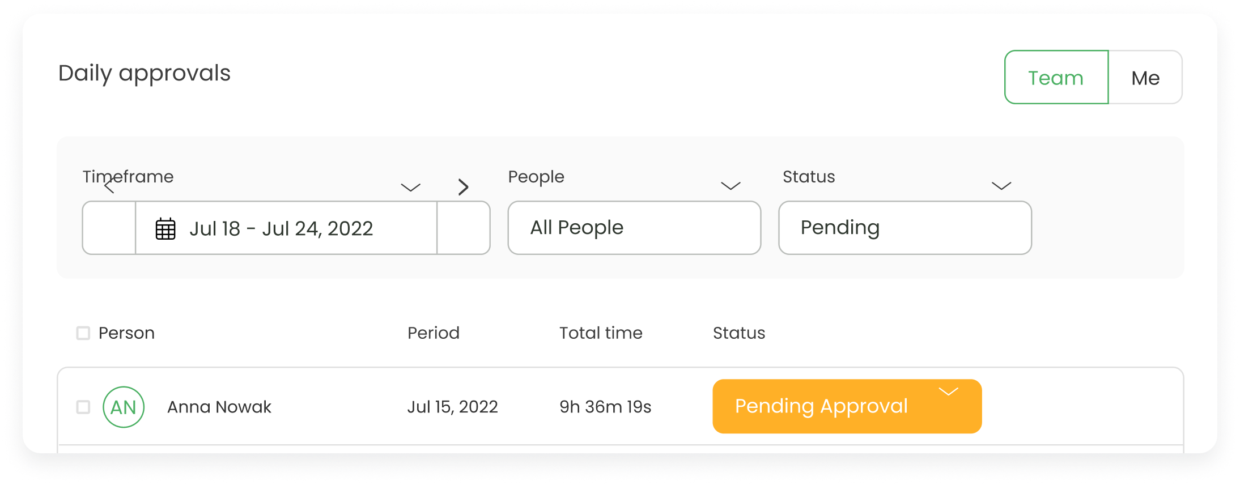Click the AN avatar for Anna Nowak
1240x485 pixels.
click(x=124, y=407)
